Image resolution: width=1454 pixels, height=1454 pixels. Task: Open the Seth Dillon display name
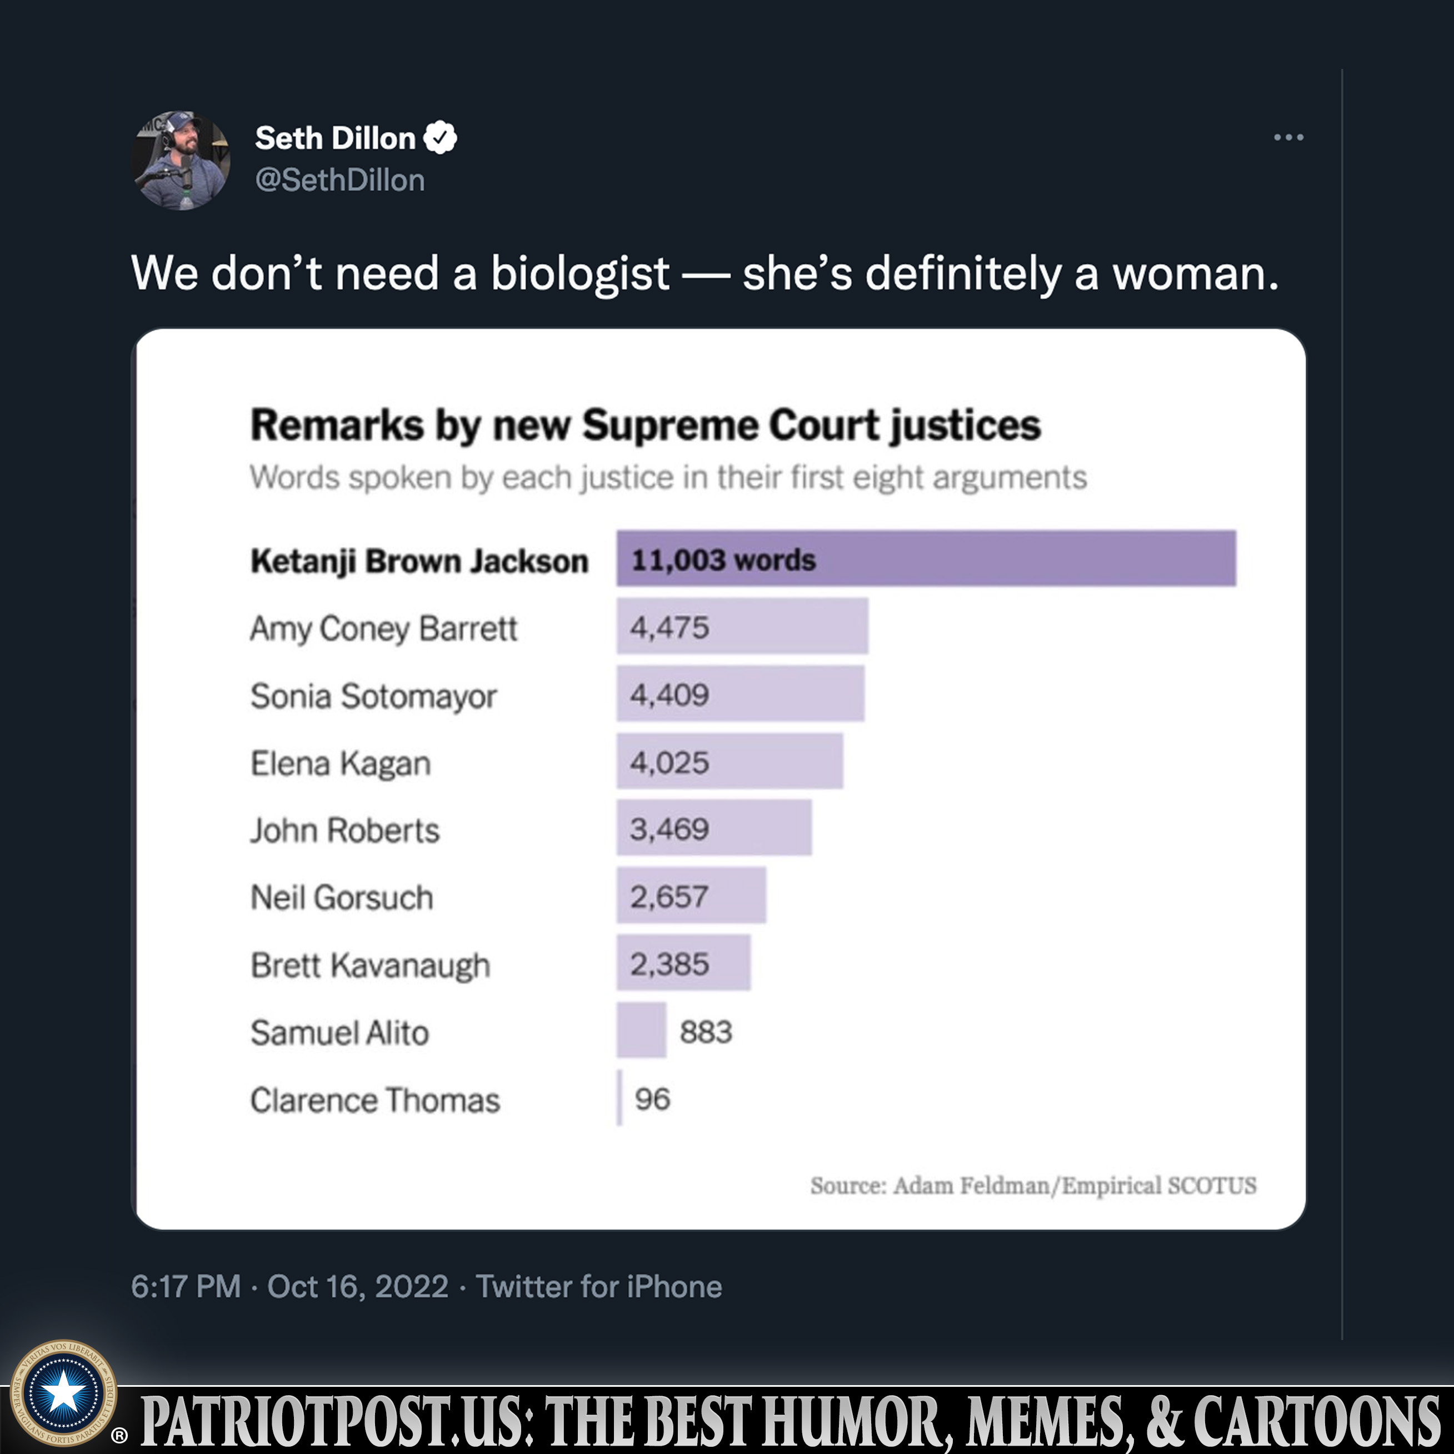pyautogui.click(x=335, y=138)
